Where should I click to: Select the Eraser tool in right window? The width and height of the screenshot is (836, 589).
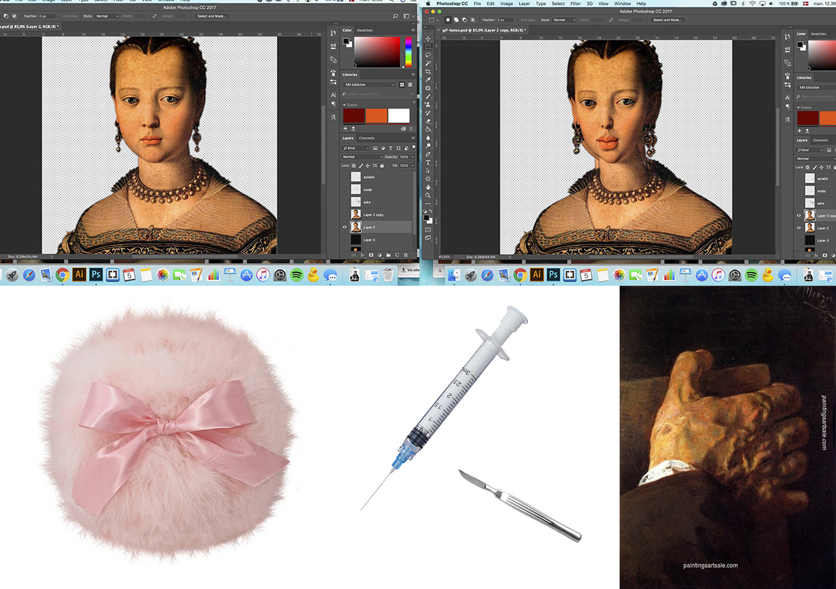[x=428, y=121]
